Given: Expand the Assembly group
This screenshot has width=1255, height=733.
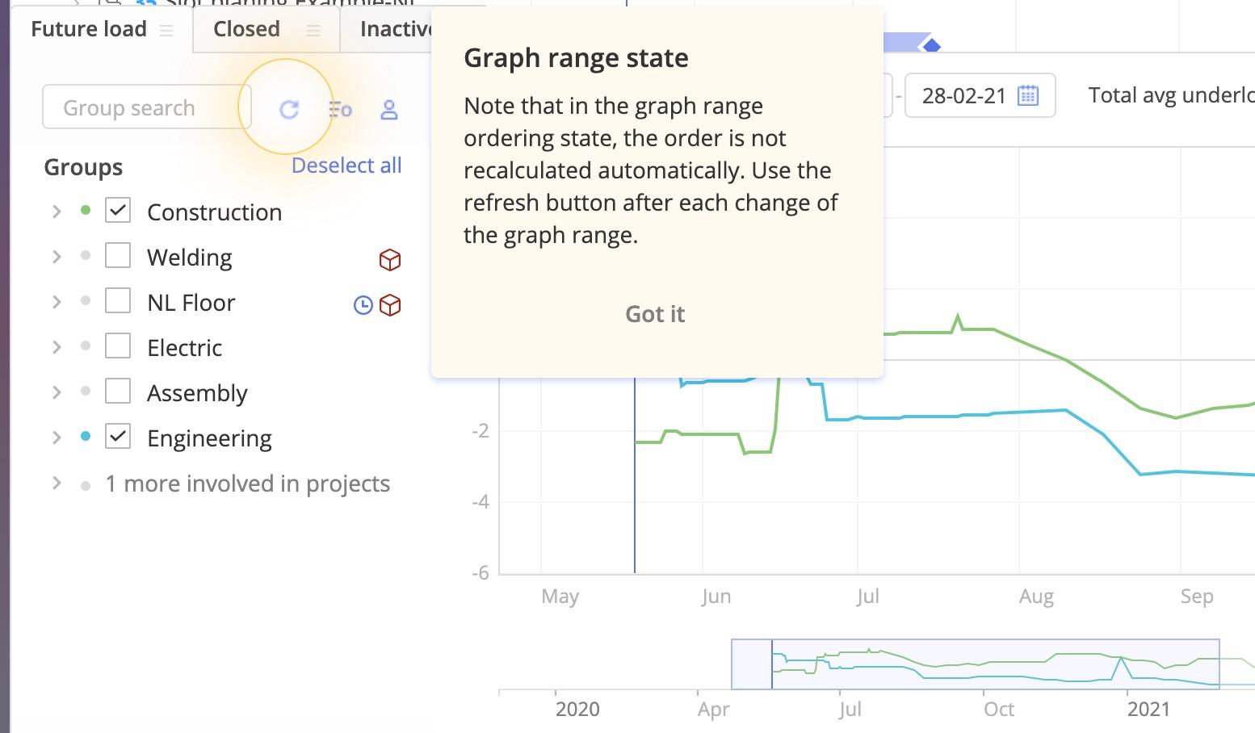Looking at the screenshot, I should 57,392.
